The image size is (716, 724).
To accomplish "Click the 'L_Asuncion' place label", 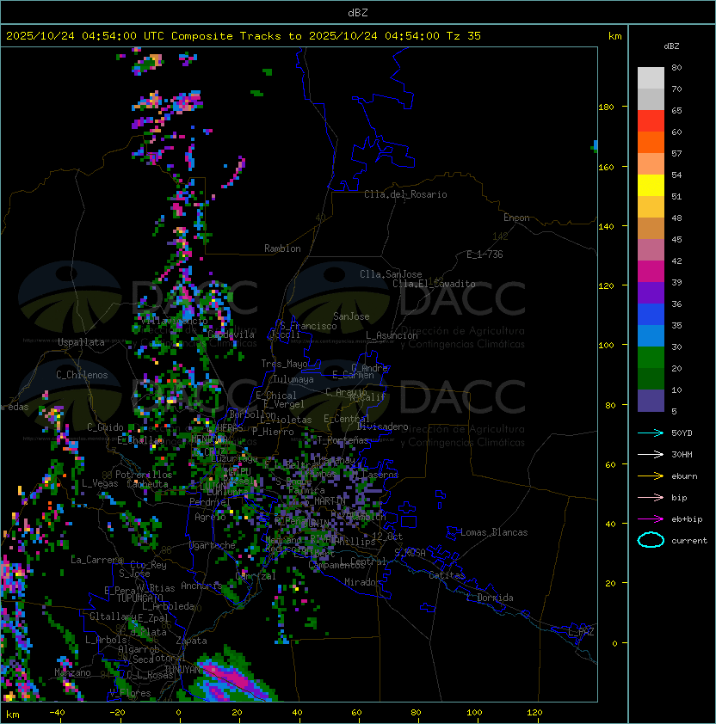I will coord(392,335).
